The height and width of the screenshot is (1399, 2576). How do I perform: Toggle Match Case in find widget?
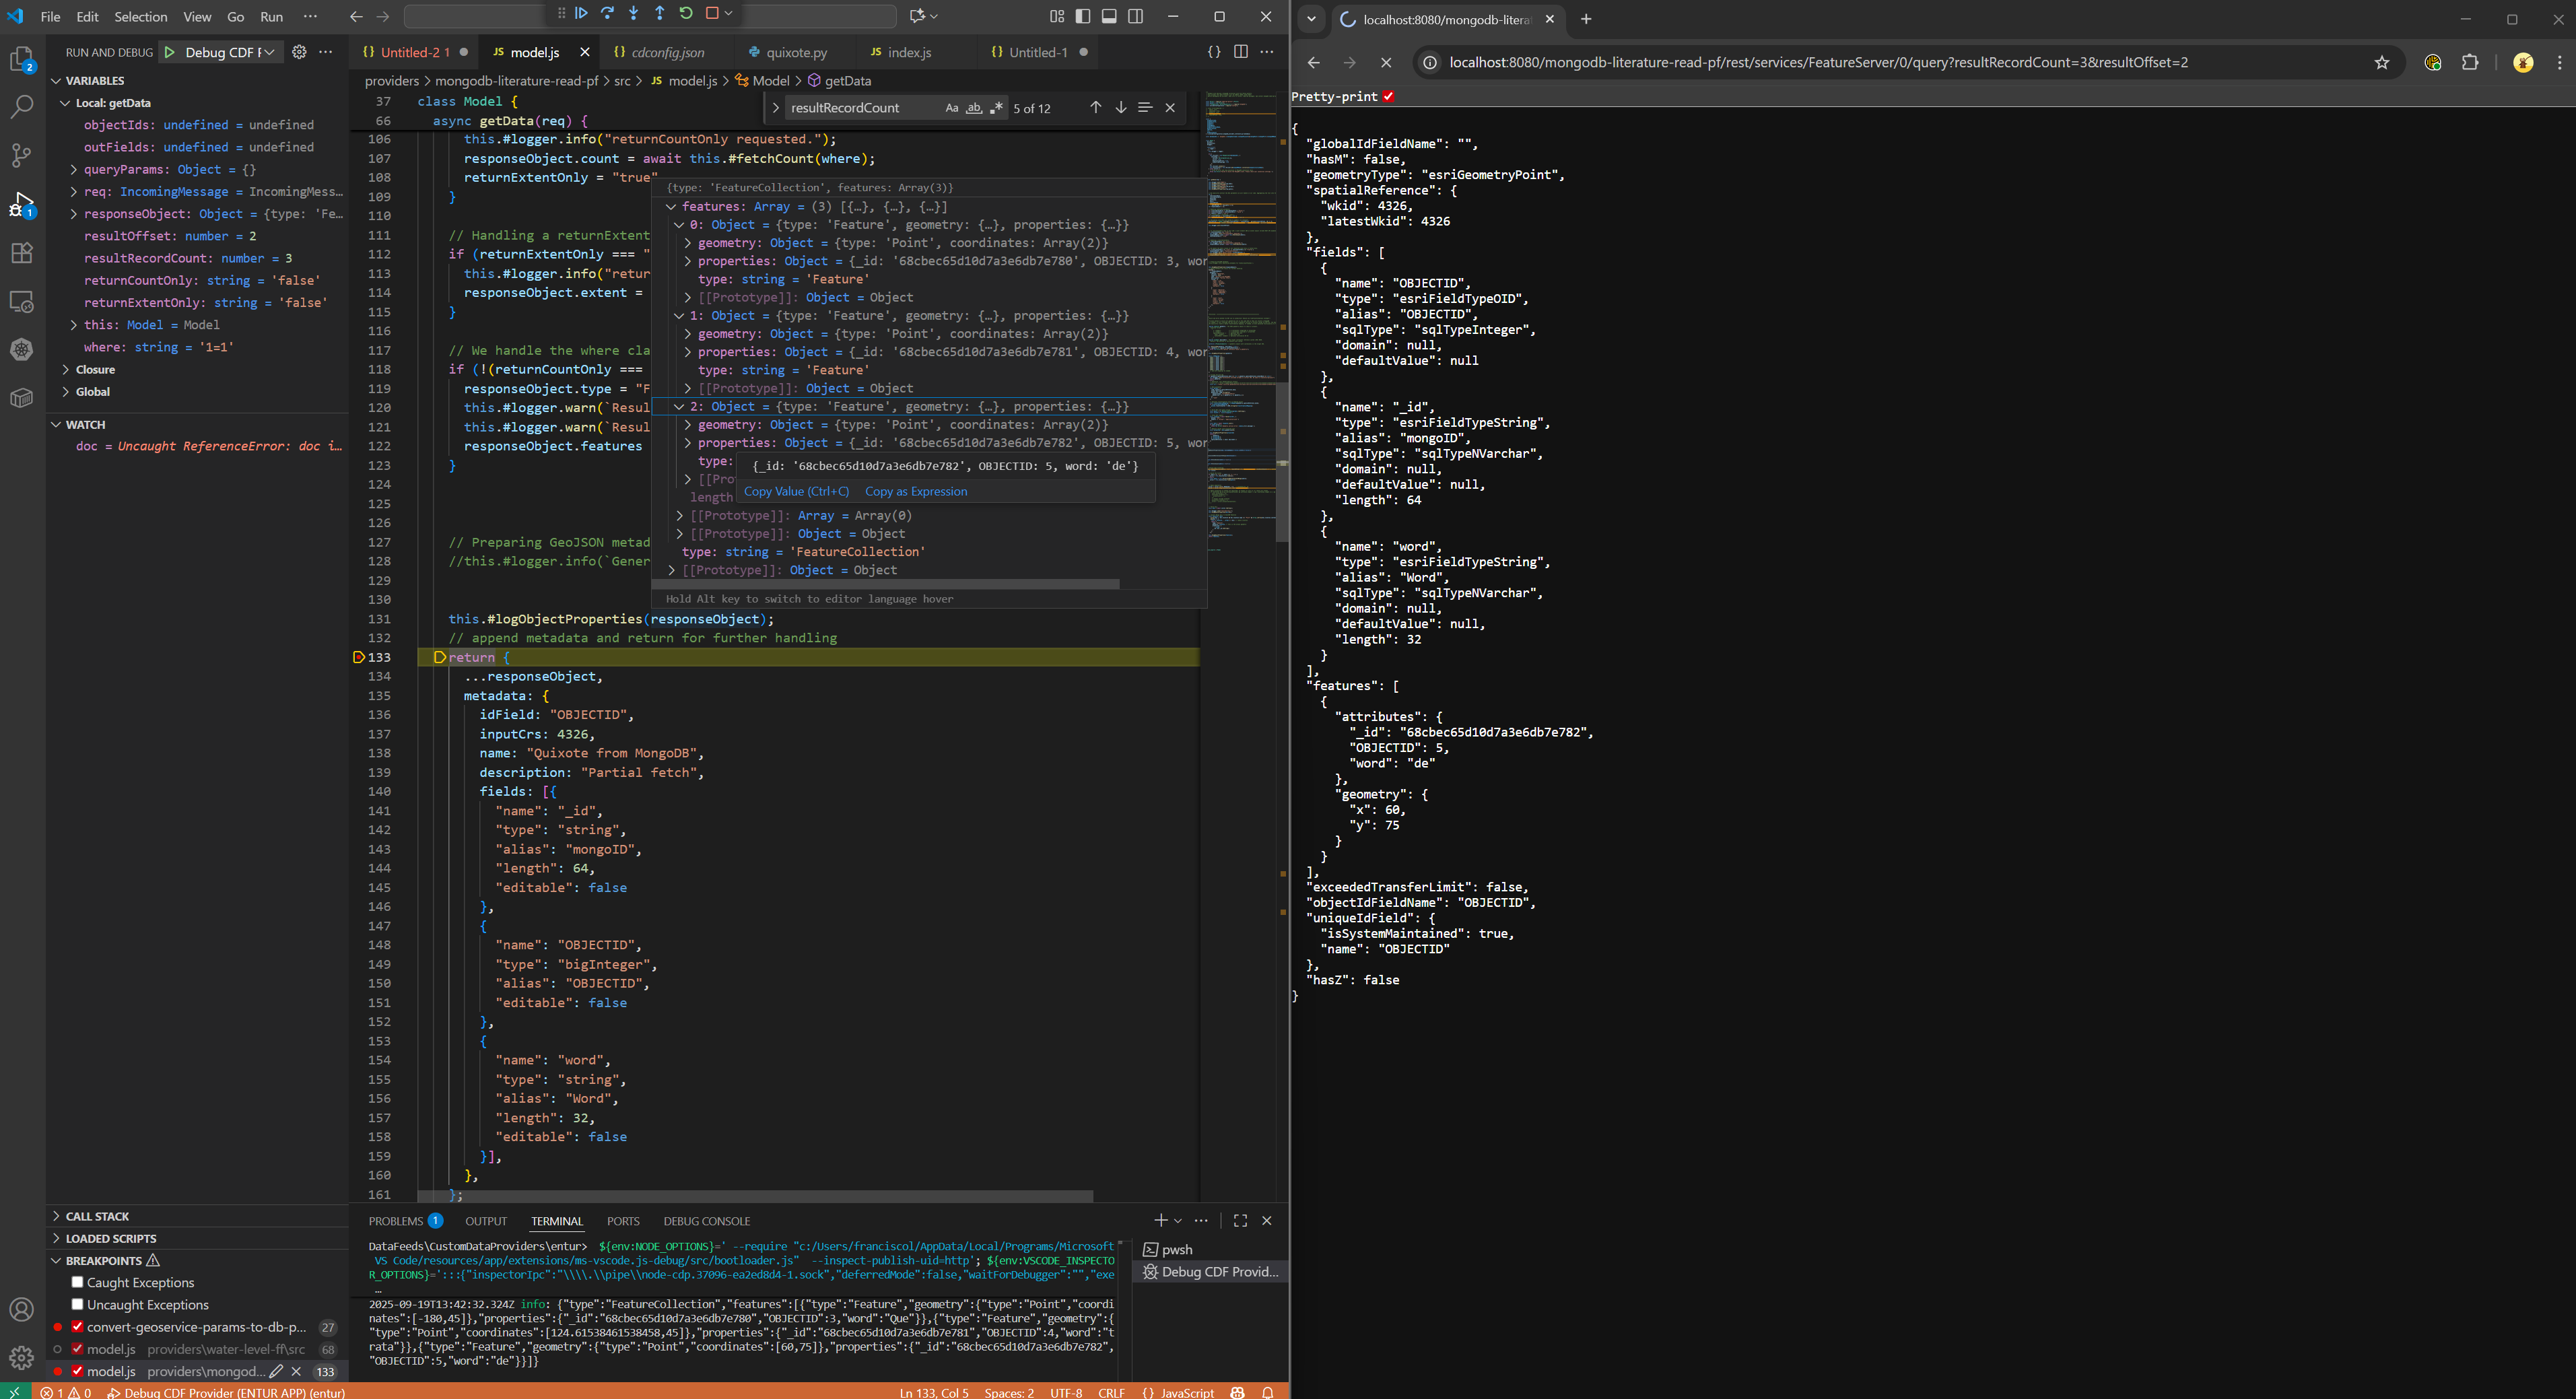(x=951, y=108)
